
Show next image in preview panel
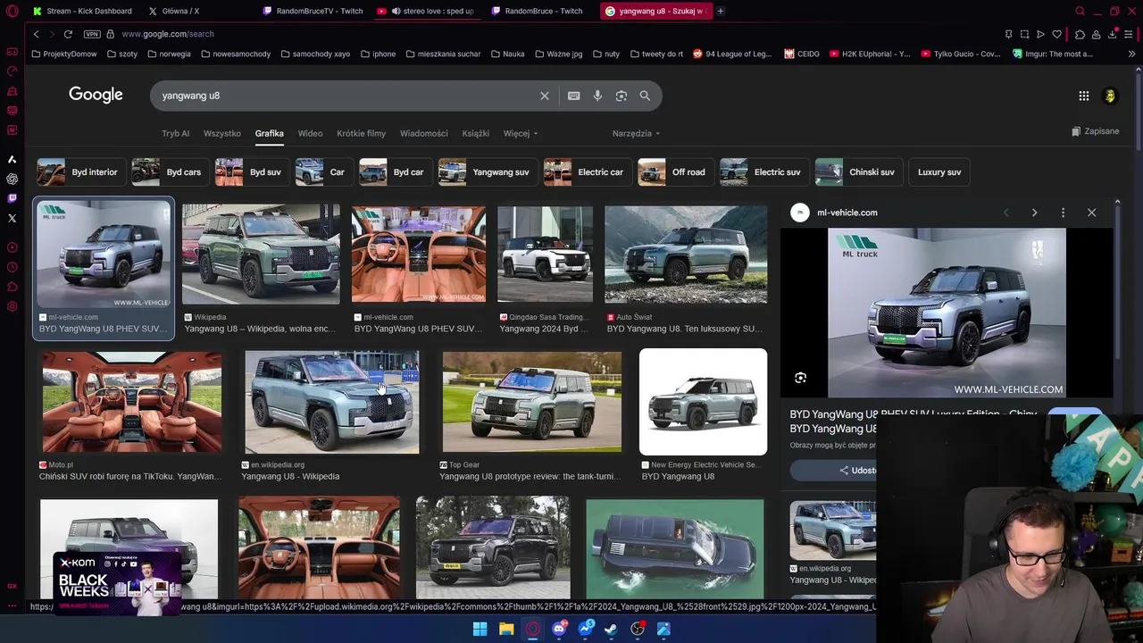(1034, 213)
